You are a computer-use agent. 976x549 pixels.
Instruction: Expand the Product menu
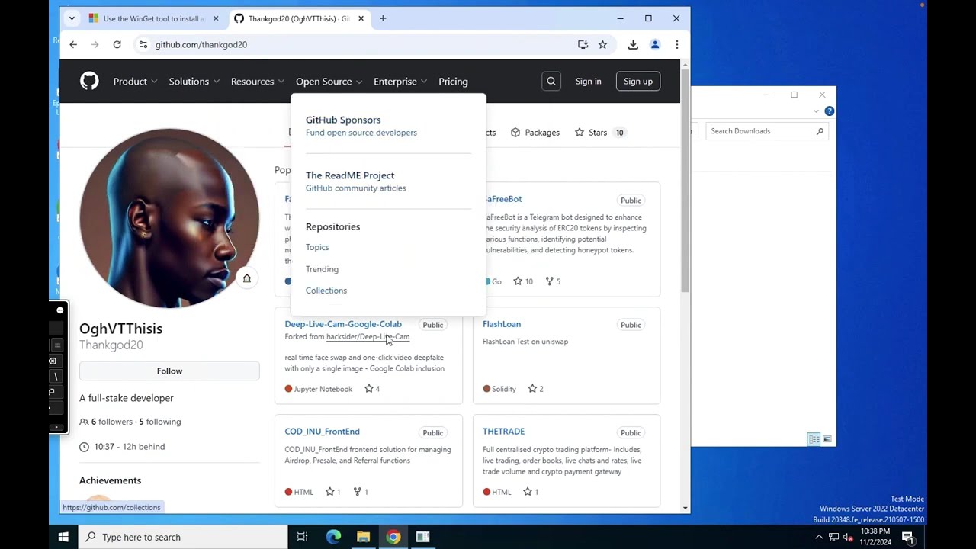point(135,82)
